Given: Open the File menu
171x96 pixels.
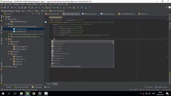Looking at the screenshot, I should click(x=2, y=4).
